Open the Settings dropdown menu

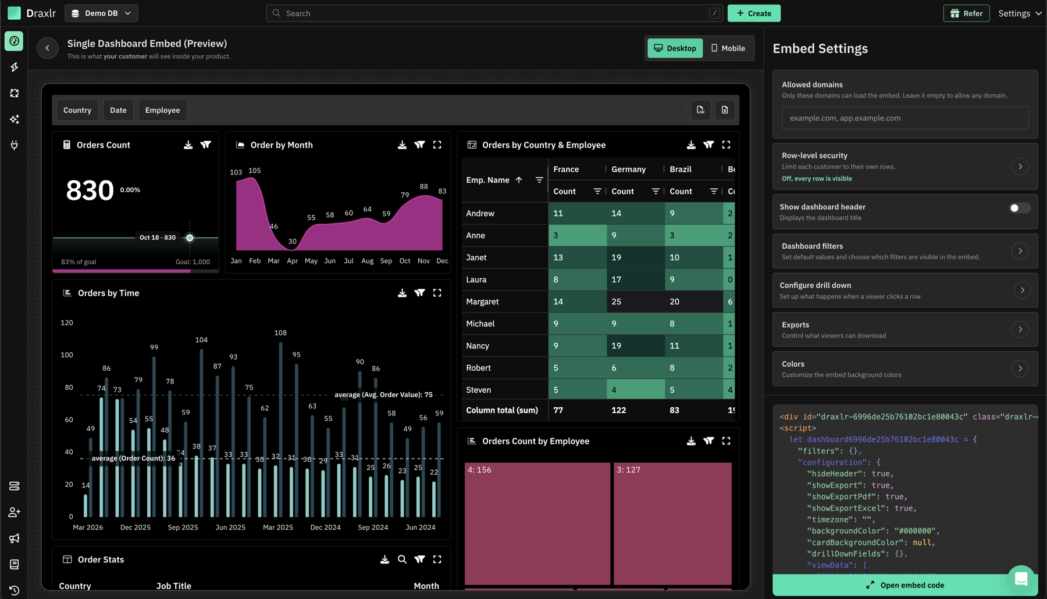1020,13
